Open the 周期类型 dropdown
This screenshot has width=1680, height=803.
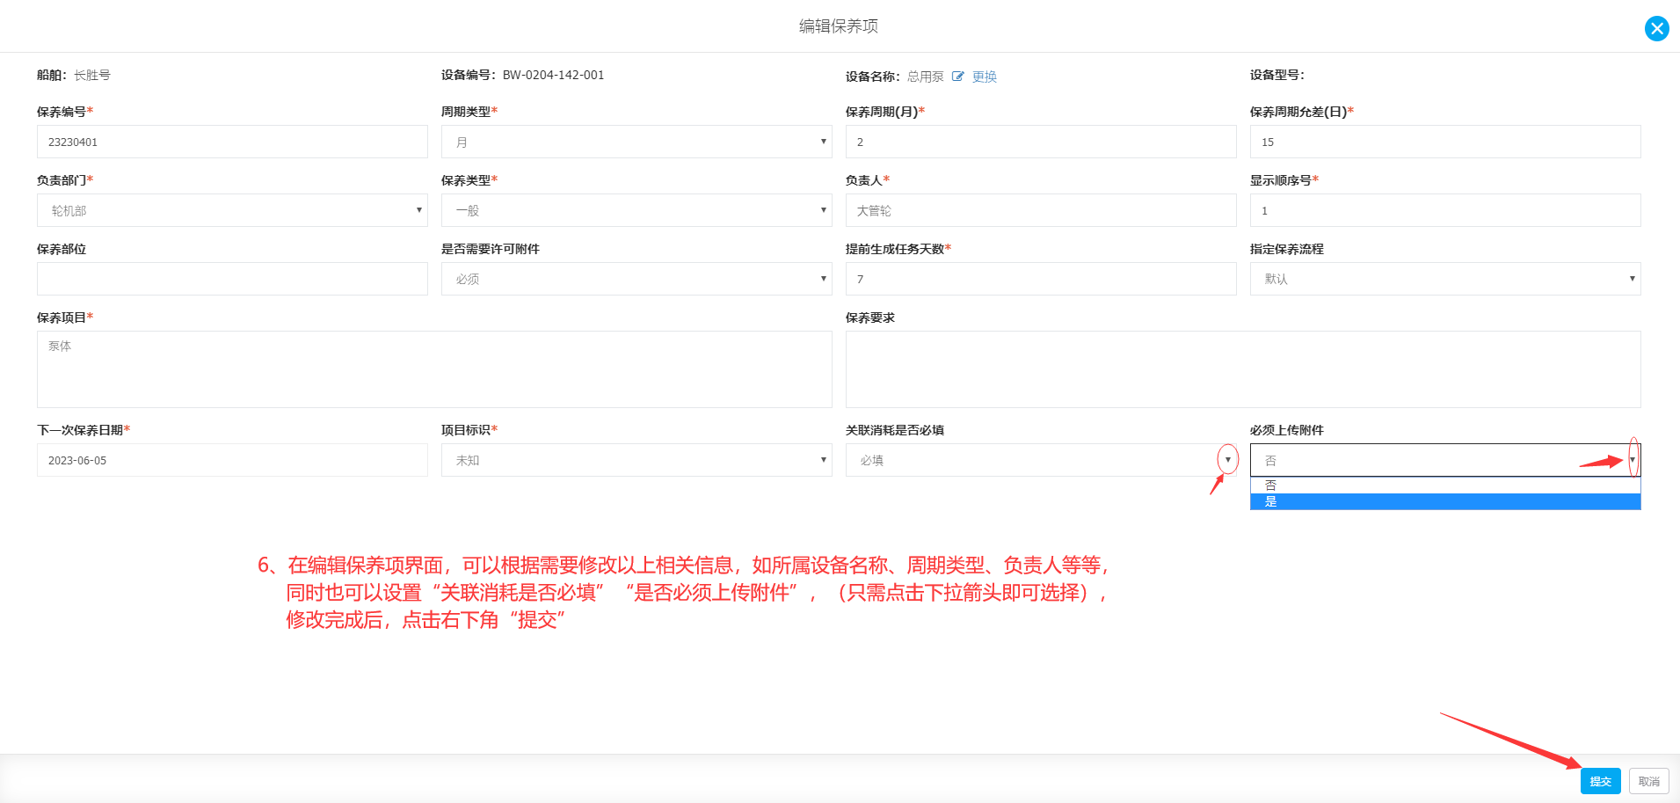(x=636, y=142)
